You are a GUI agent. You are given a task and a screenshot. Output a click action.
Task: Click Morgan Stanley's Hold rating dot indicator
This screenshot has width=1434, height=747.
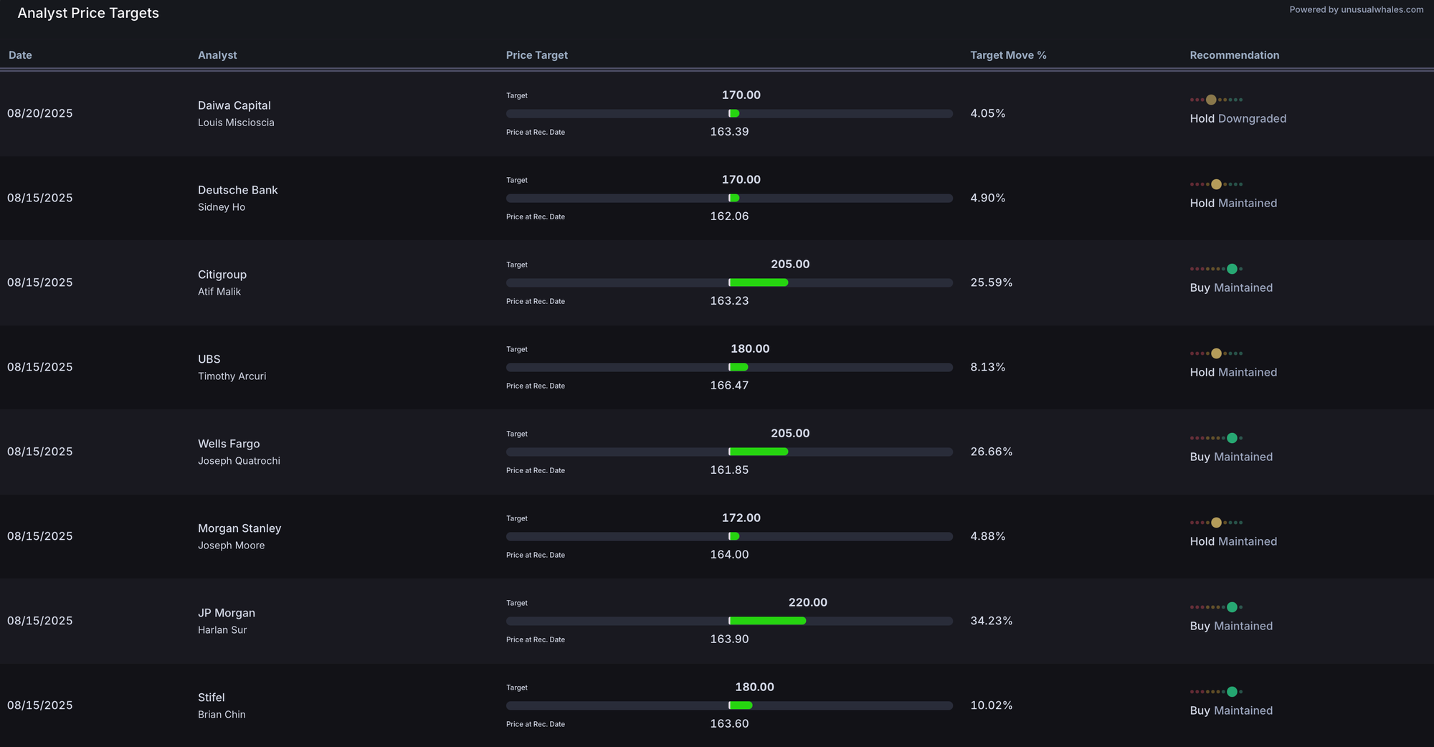point(1216,523)
